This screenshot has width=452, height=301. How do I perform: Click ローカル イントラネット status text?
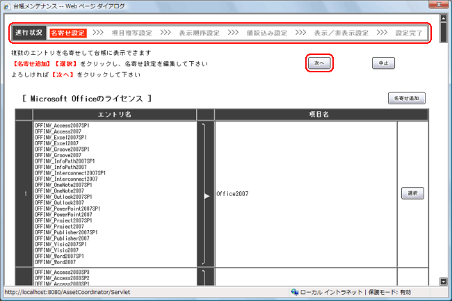(x=331, y=292)
